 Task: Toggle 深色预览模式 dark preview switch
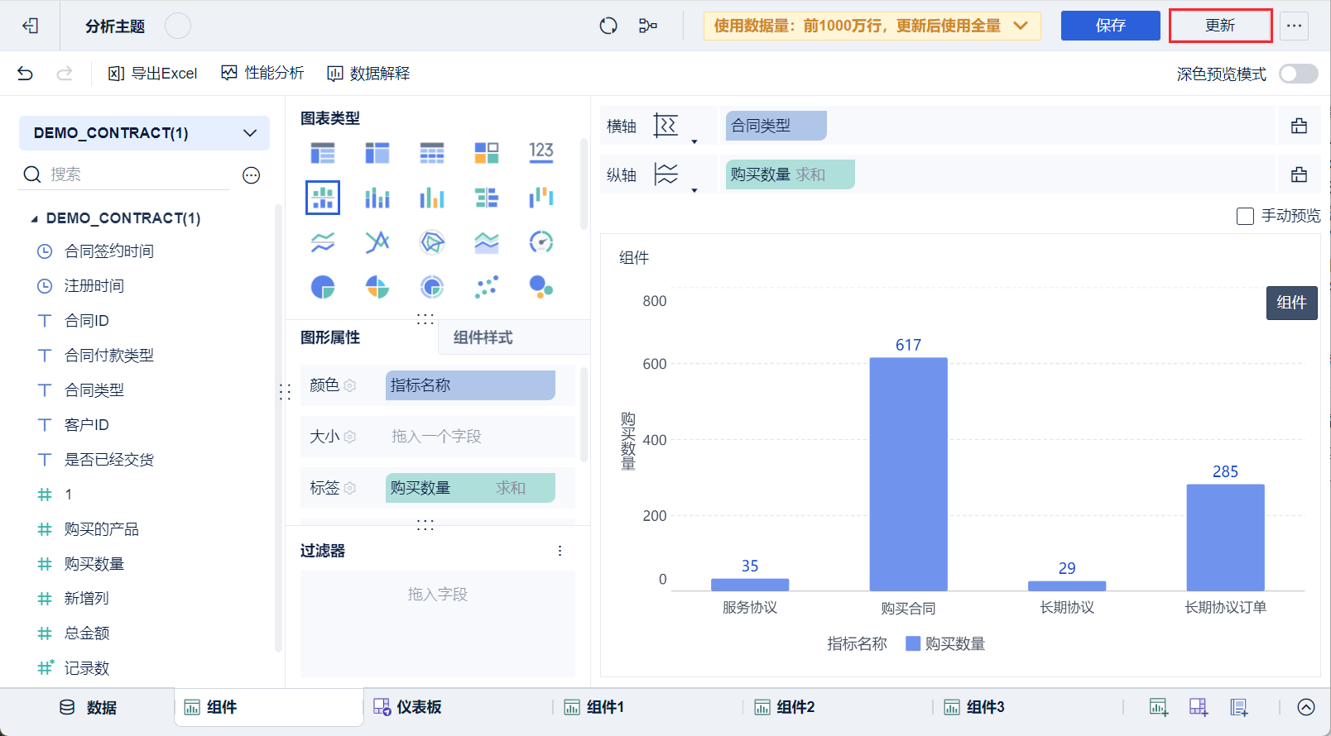click(x=1299, y=74)
